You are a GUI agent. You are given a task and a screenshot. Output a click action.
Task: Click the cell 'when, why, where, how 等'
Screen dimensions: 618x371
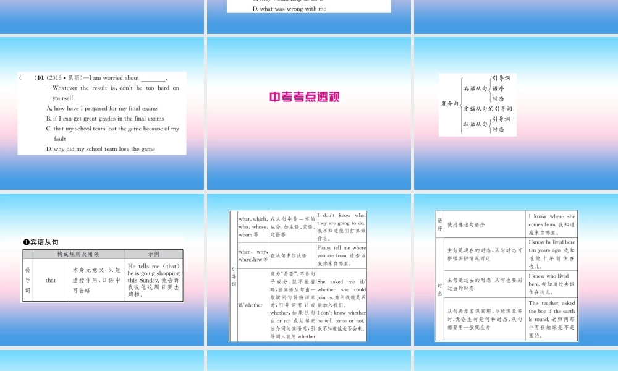[x=253, y=255]
